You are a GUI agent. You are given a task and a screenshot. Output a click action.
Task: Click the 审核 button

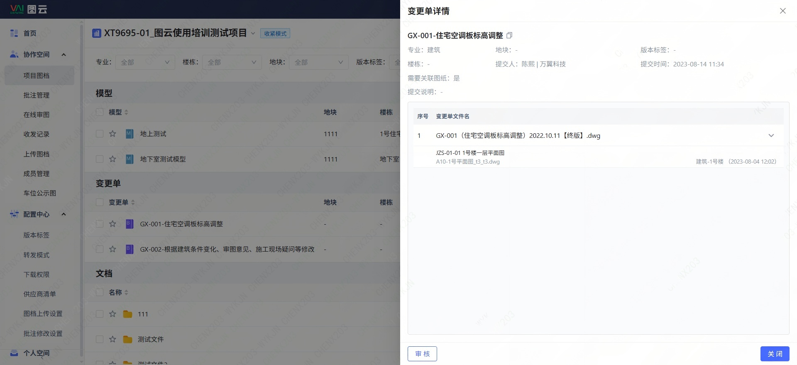point(422,354)
